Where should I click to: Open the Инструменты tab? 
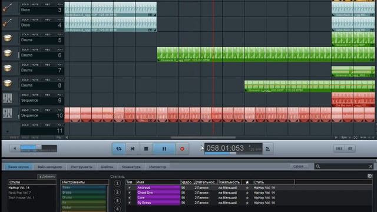(x=81, y=167)
